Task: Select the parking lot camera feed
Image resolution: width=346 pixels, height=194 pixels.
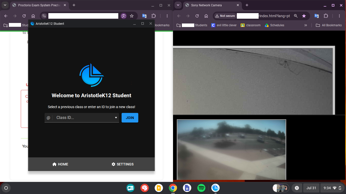Action: coord(232,150)
